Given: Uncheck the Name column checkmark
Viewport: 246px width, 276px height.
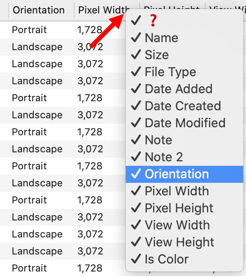Looking at the screenshot, I should (184, 38).
